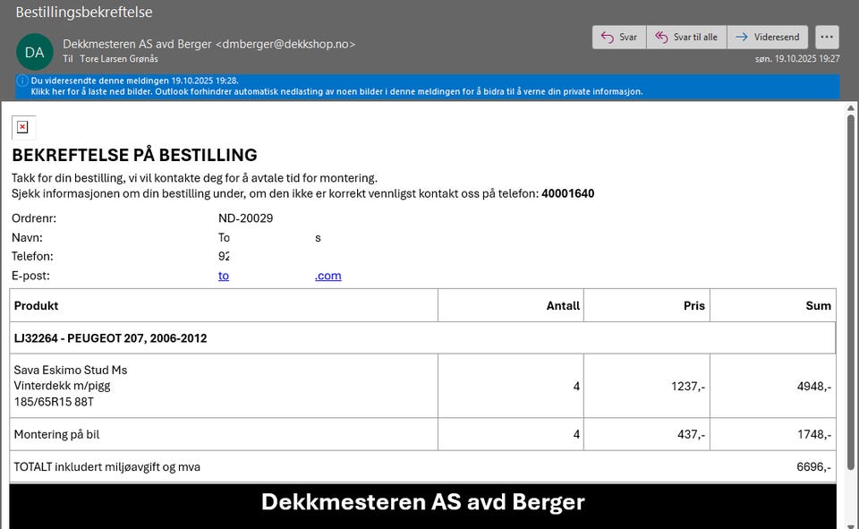The image size is (859, 529).
Task: Open the more actions ellipsis menu
Action: [827, 38]
